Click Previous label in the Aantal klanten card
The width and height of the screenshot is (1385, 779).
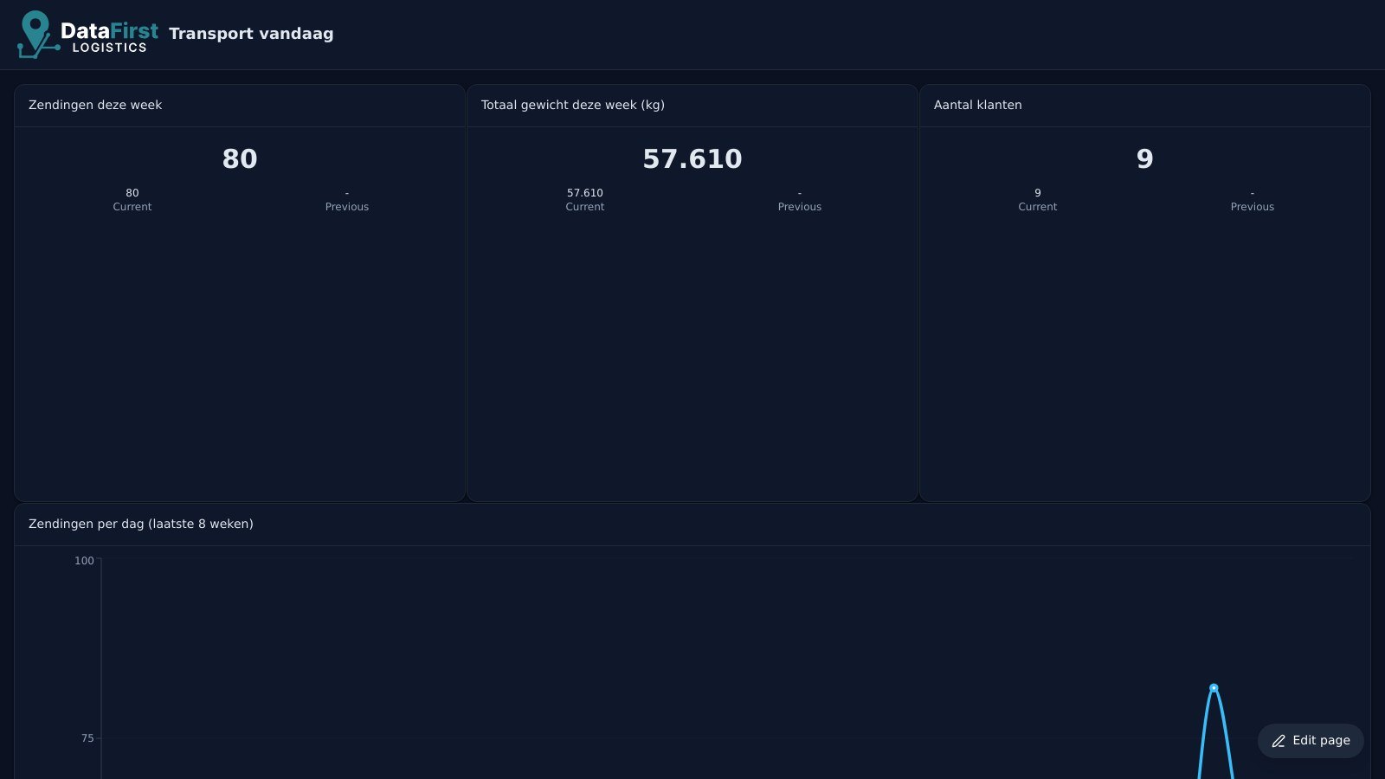click(x=1253, y=207)
